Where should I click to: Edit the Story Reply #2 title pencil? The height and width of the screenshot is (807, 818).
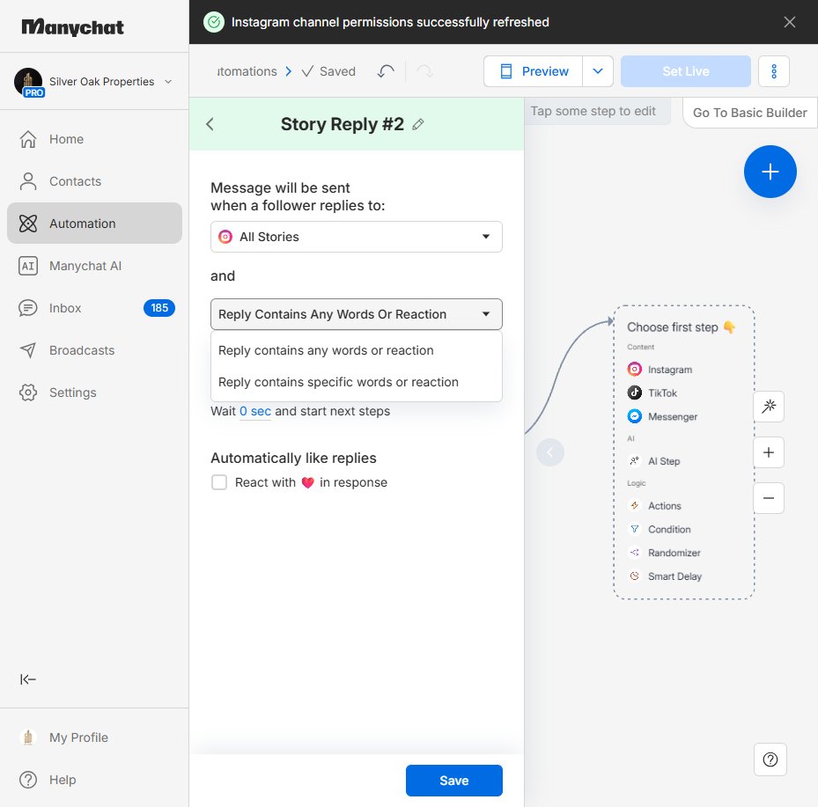[x=418, y=124]
